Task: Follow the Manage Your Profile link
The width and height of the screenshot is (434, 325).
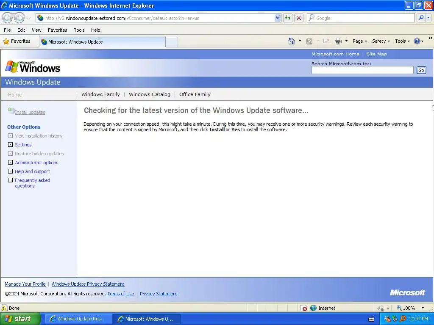Action: (25, 284)
